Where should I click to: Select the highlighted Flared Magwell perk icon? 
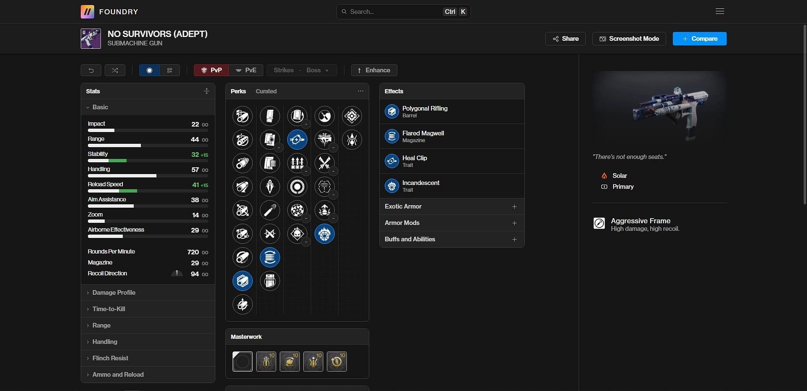pyautogui.click(x=270, y=258)
